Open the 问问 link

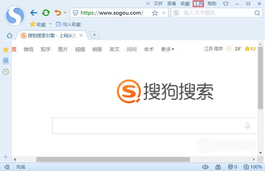(131, 49)
